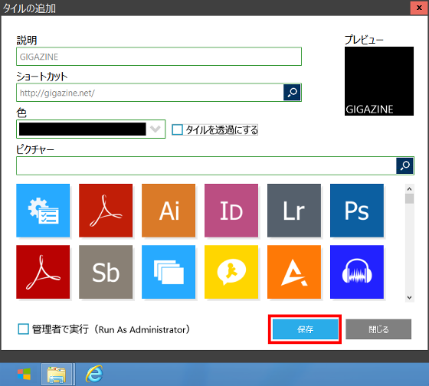Select the yellow AIM chat bubble tile icon

click(231, 272)
